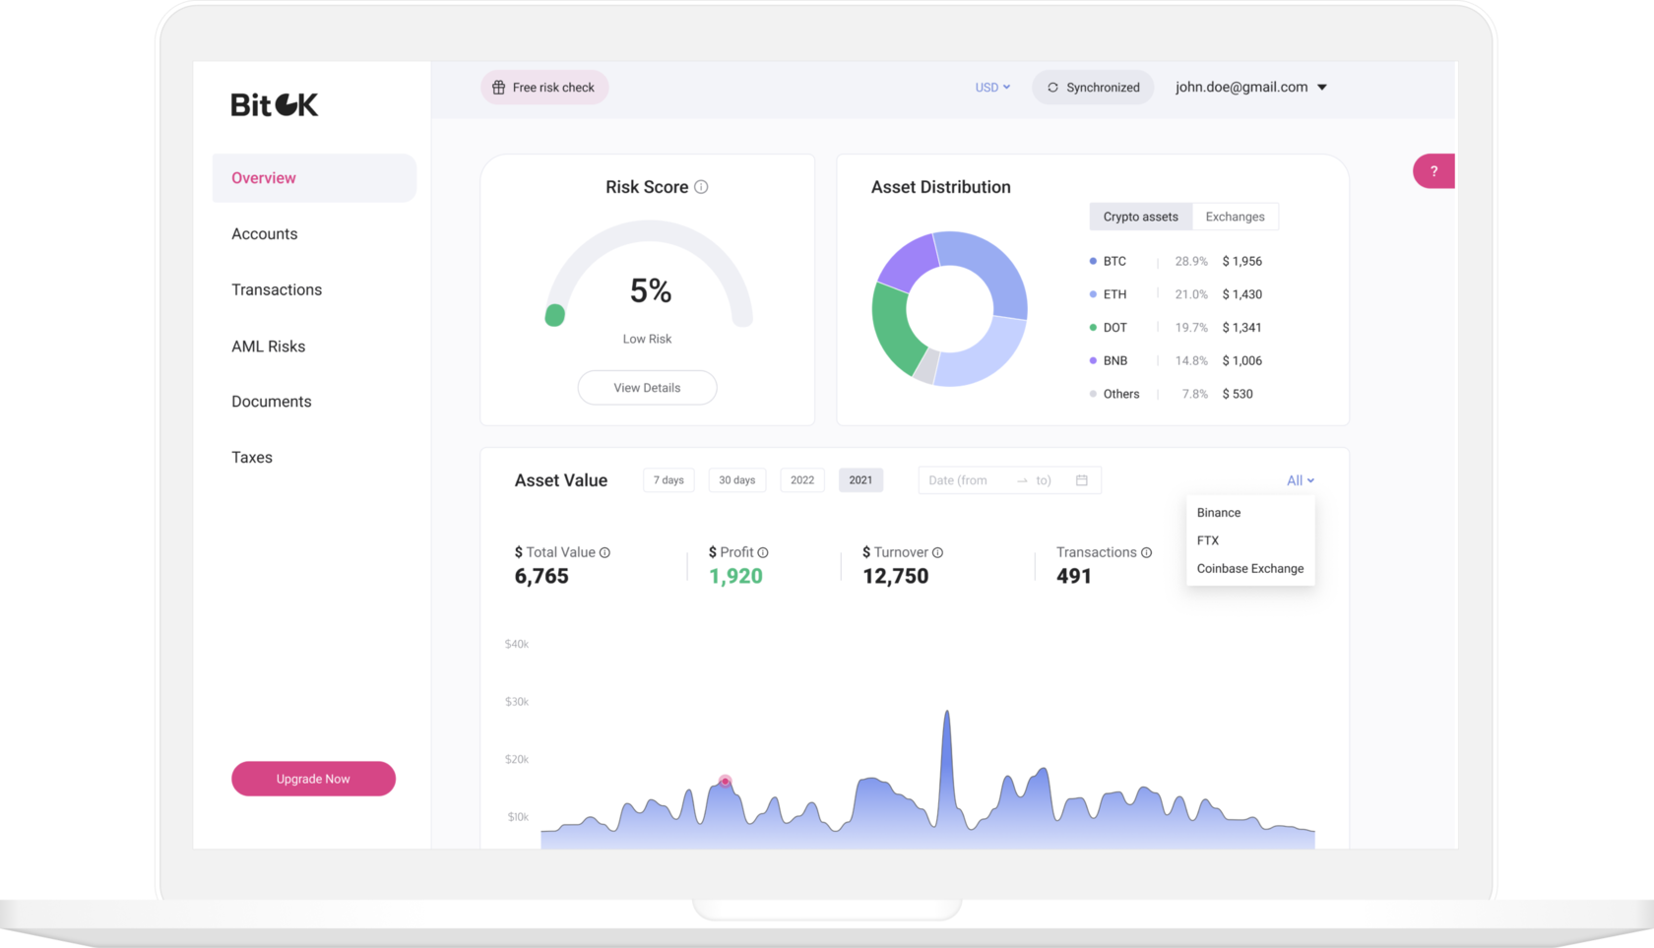Screen dimensions: 1654x948
Task: Click the Profit info icon
Action: click(763, 553)
